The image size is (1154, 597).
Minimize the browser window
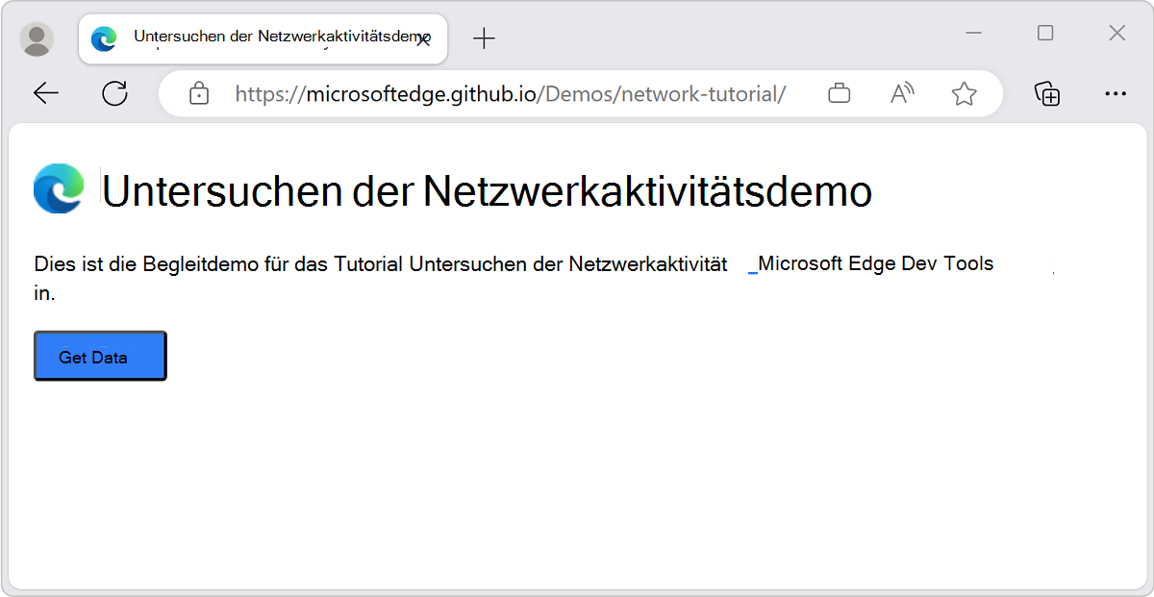973,33
